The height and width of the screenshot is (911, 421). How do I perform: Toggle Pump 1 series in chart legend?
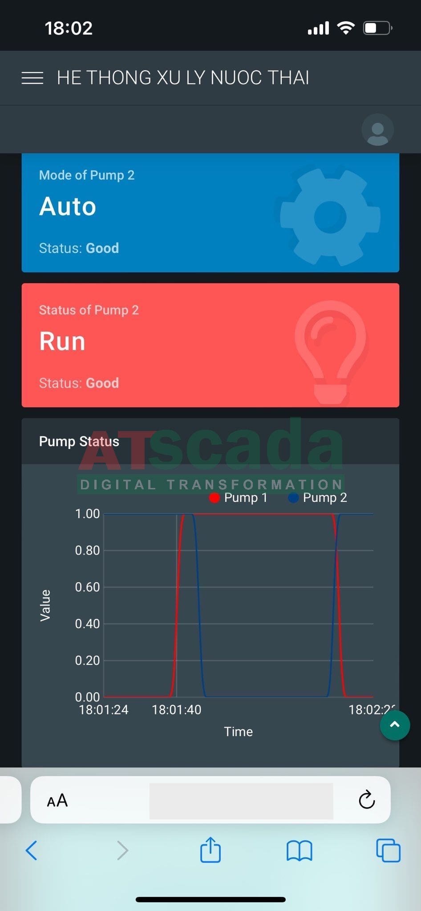[x=239, y=498]
